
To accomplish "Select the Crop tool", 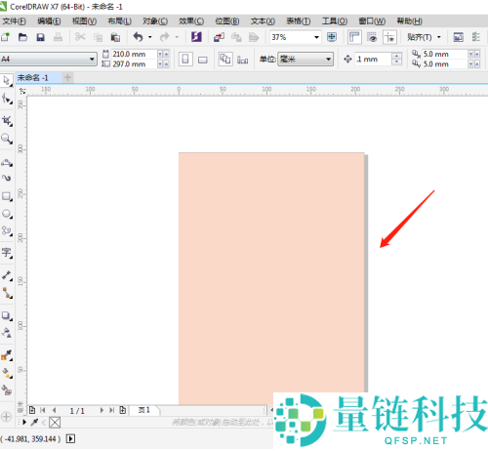I will coord(7,121).
